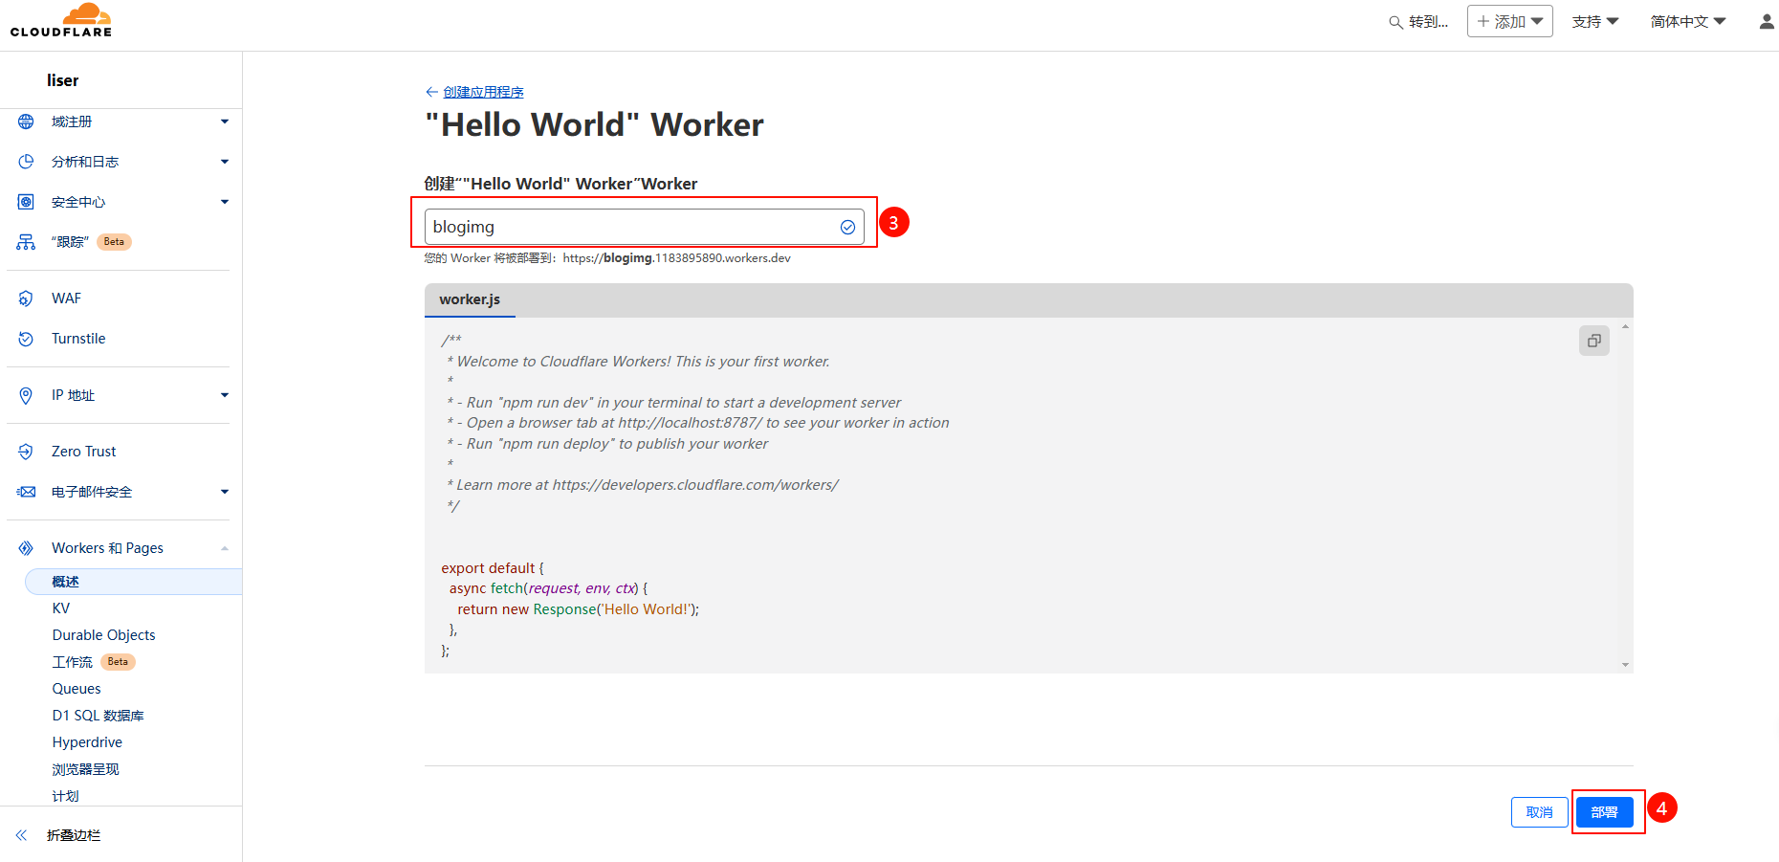Click the Turnstile icon
The width and height of the screenshot is (1779, 862).
(x=26, y=339)
